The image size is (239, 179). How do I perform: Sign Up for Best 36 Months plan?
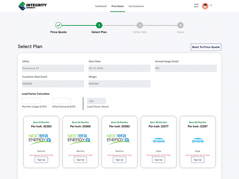[119, 160]
